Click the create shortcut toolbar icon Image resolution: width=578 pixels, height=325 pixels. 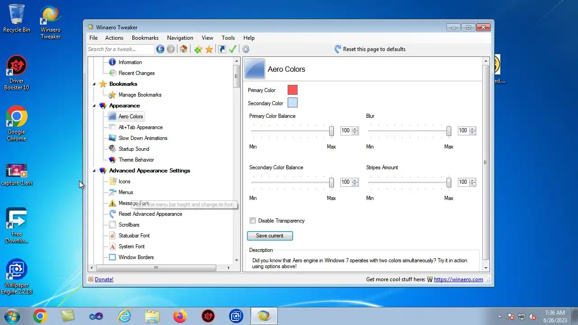(x=222, y=49)
